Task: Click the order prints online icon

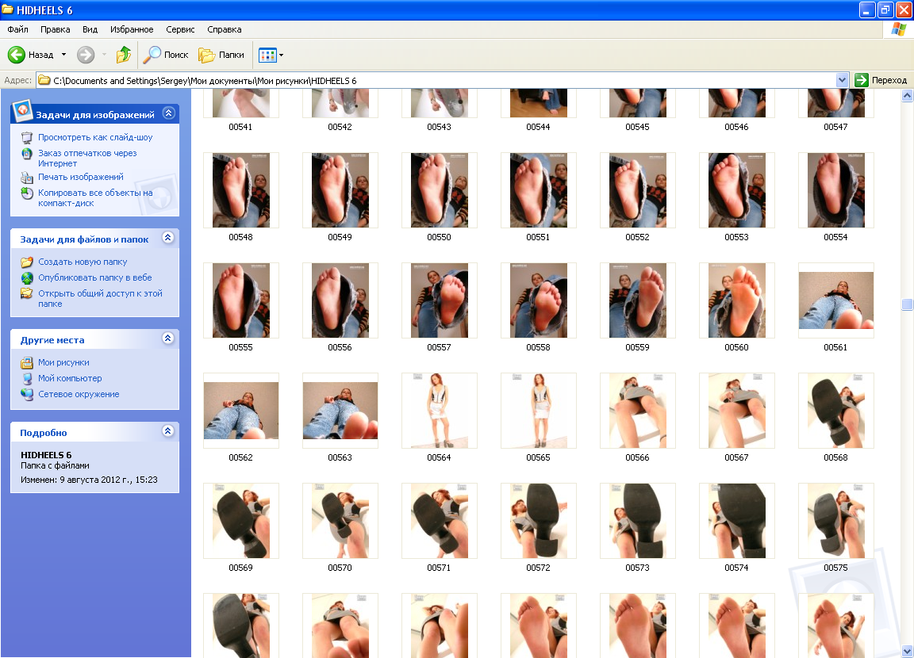Action: point(27,154)
